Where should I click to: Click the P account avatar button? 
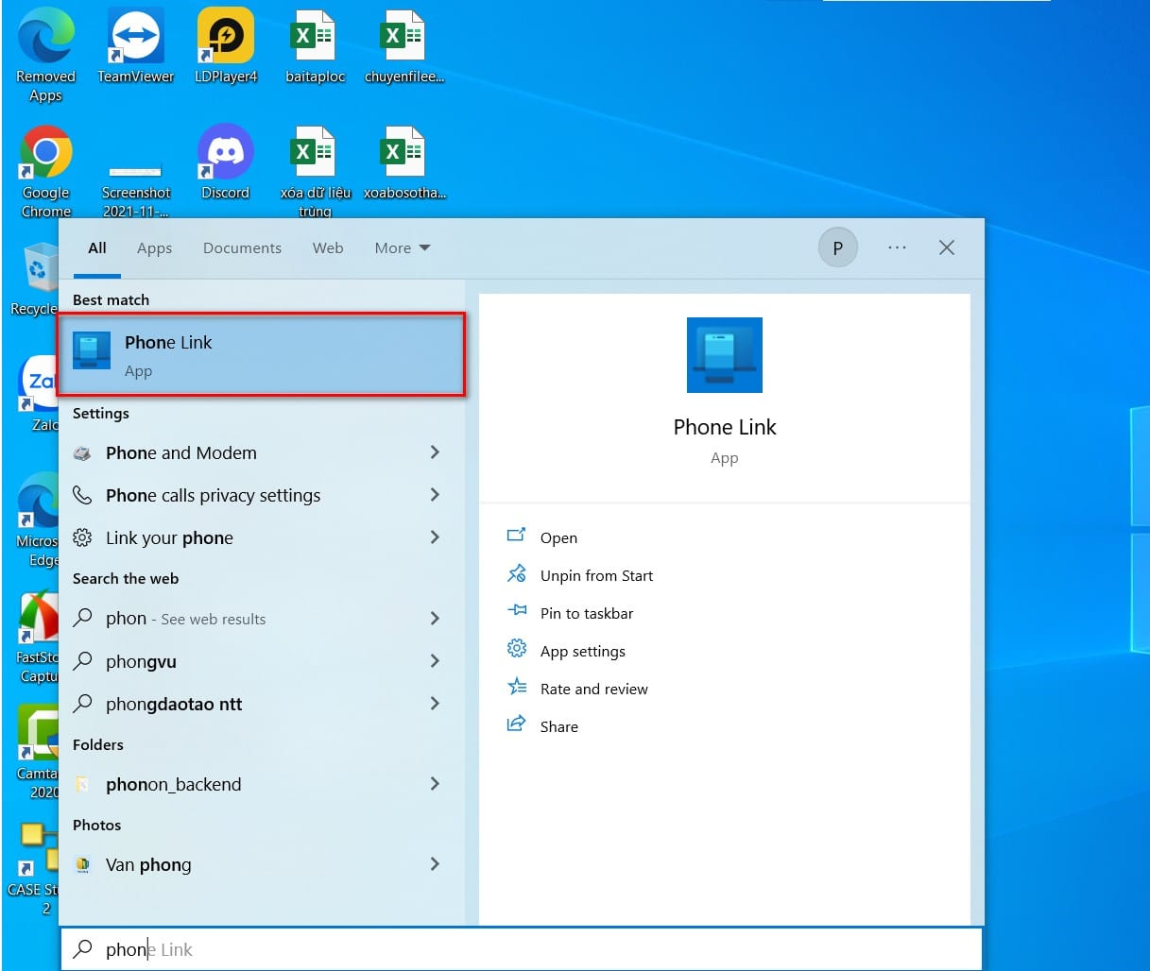click(x=837, y=248)
